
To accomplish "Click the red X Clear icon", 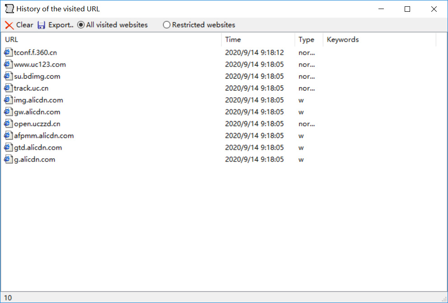I will (9, 25).
